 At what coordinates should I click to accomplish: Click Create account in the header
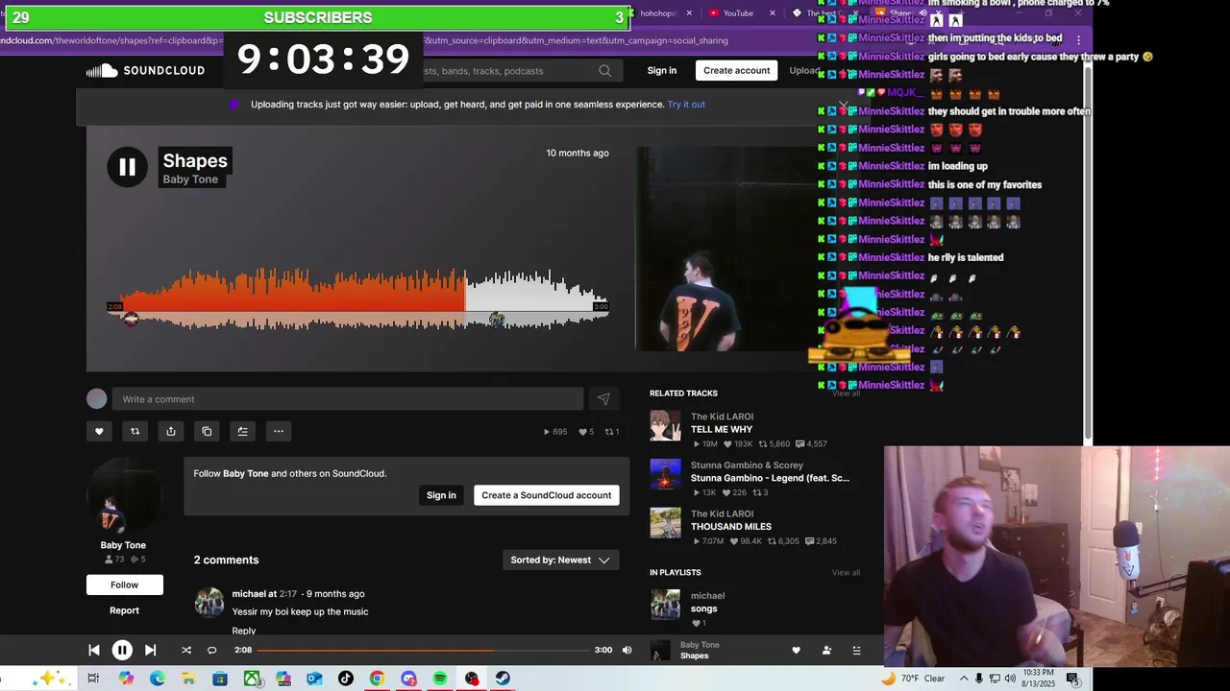coord(736,70)
